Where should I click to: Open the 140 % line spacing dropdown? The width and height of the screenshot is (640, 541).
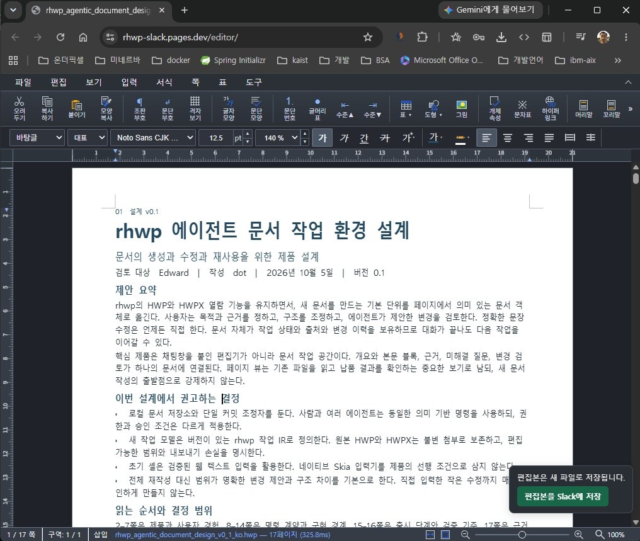[278, 138]
